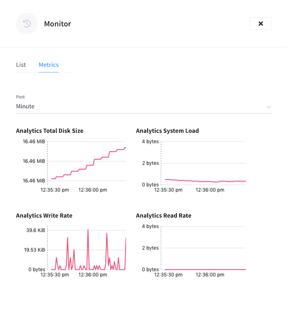Close the Monitor panel
This screenshot has height=320, width=288.
coord(260,24)
